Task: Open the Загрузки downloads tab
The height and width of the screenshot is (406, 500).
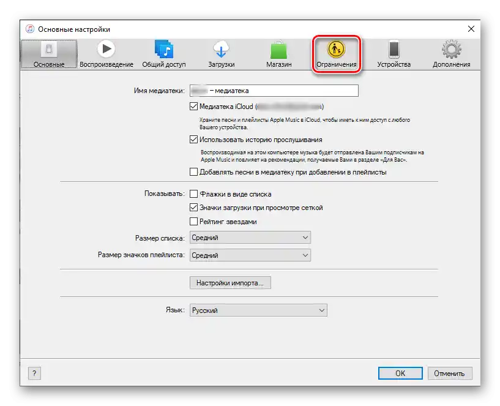Action: [x=222, y=54]
